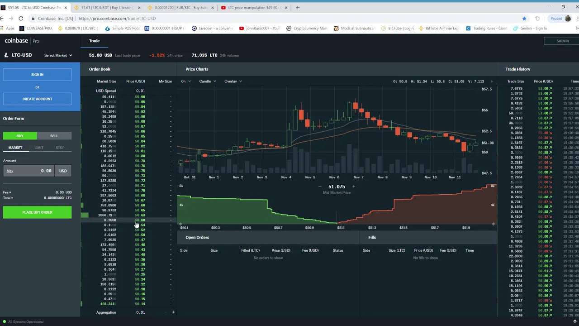579x326 pixels.
Task: Open the COINBASE PRO bookmark
Action: point(36,28)
